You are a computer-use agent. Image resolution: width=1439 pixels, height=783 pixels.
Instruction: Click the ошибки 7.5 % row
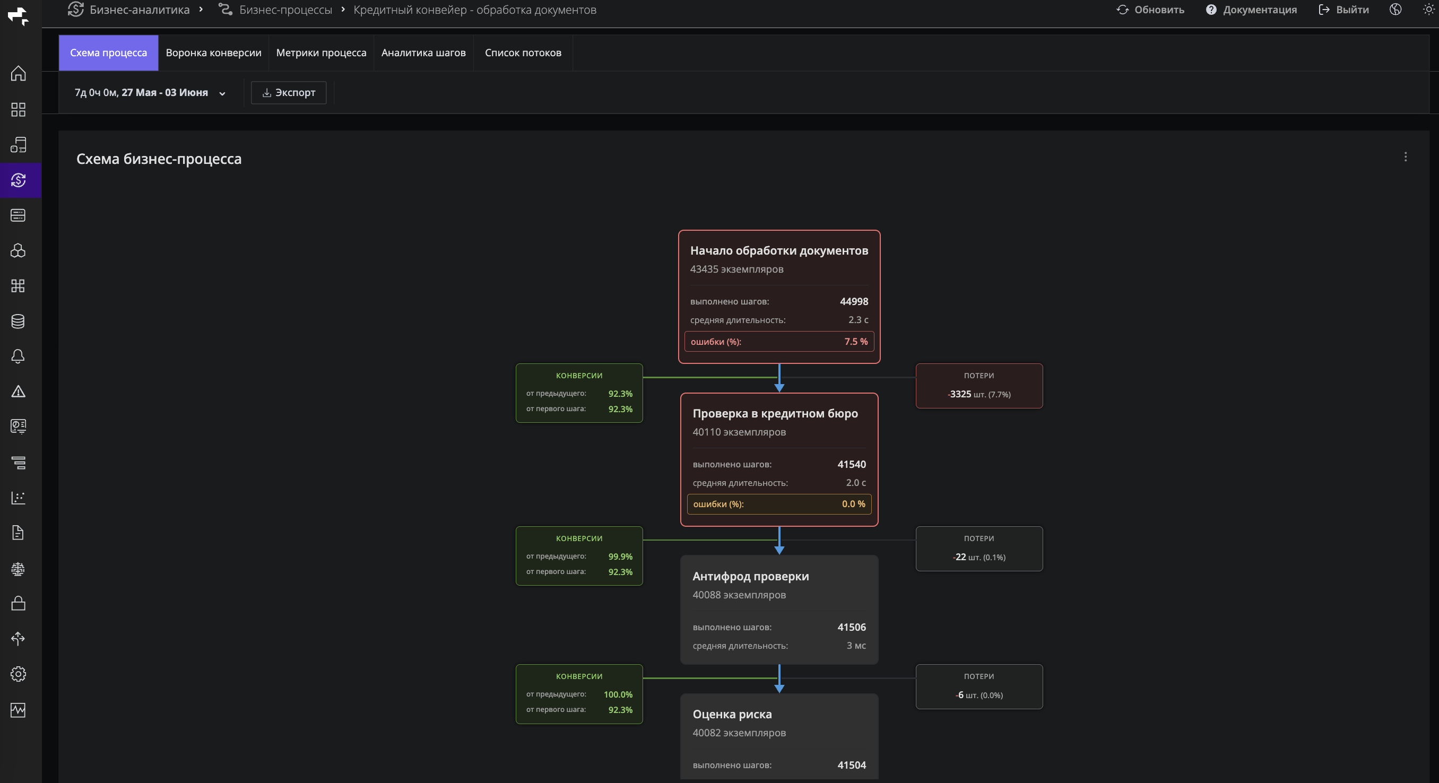pyautogui.click(x=779, y=341)
